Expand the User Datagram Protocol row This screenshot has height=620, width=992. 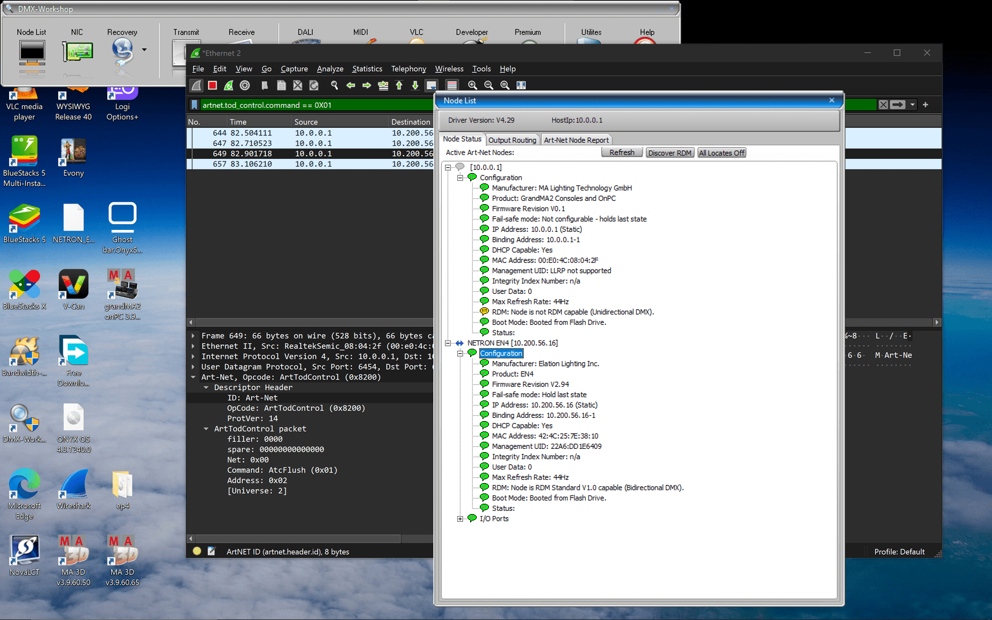click(193, 367)
